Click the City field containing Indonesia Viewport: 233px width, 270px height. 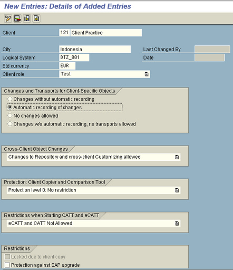pyautogui.click(x=95, y=49)
